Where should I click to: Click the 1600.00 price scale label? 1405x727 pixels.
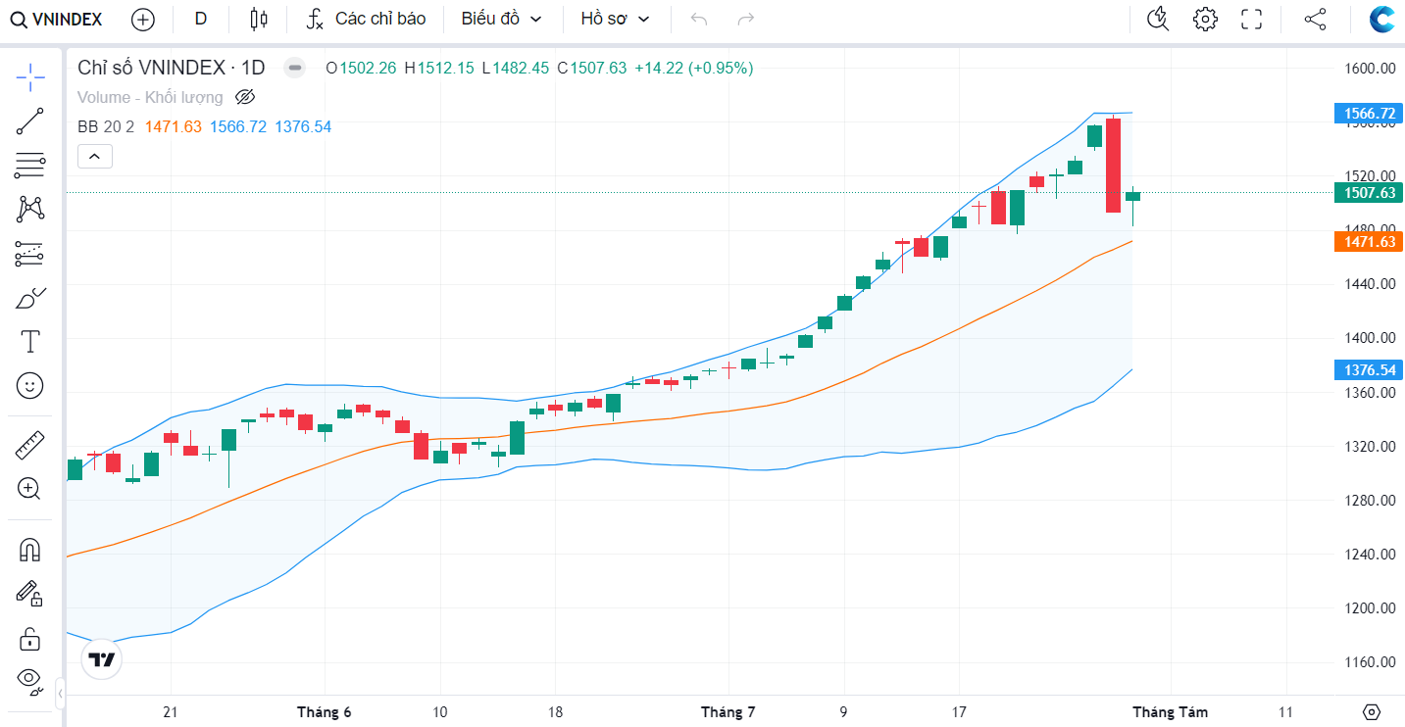(x=1371, y=69)
